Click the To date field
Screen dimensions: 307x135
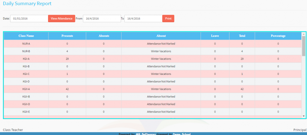pyautogui.click(x=143, y=19)
